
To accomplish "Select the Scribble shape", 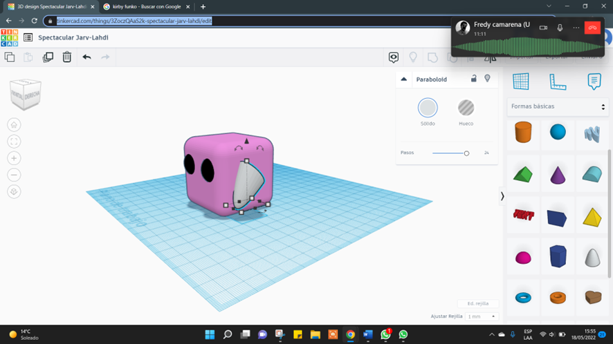I will click(592, 134).
